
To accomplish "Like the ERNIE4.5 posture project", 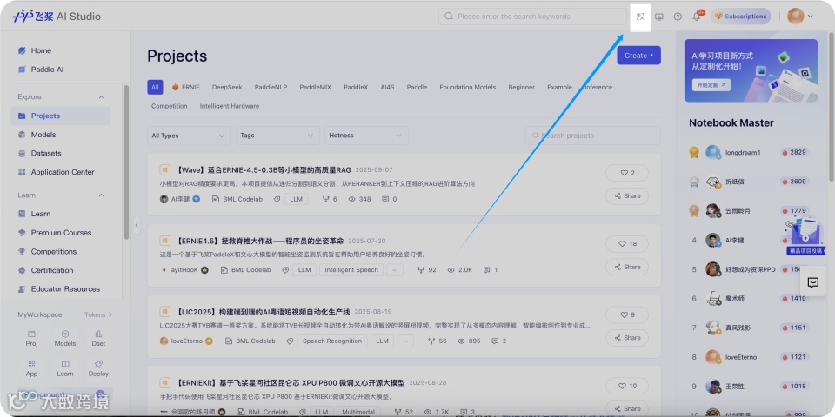I will click(627, 243).
